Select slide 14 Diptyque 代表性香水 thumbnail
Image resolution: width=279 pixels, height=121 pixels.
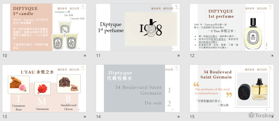138,88
